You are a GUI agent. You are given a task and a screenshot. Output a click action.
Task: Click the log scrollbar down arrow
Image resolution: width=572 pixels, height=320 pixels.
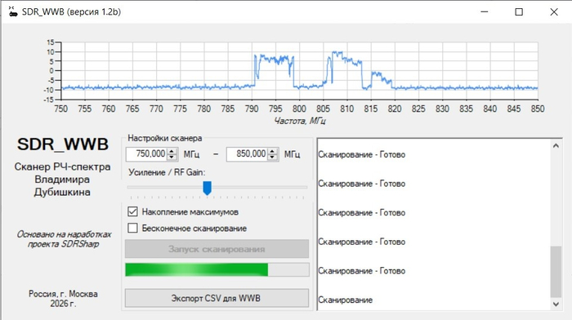556,304
